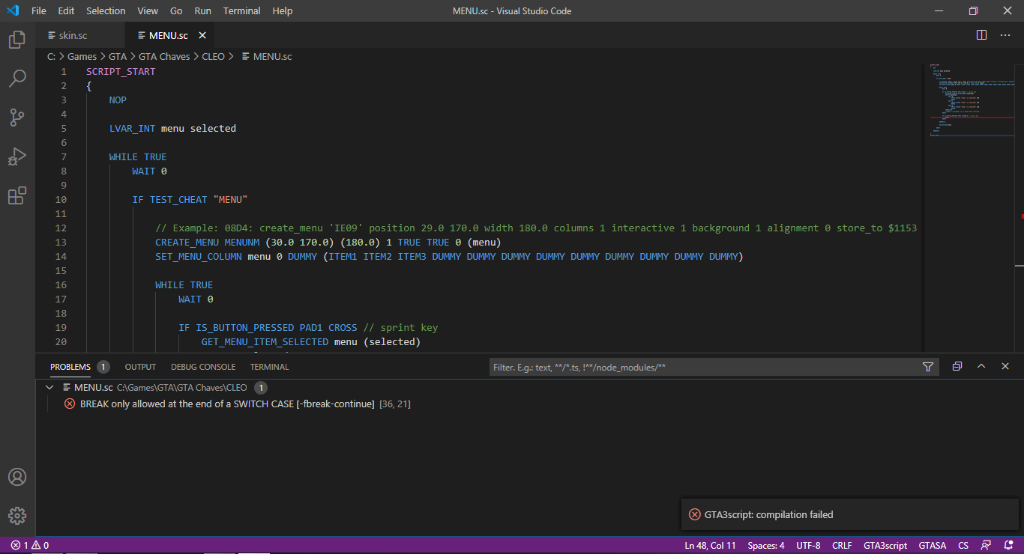
Task: Open the Search view in activity bar
Action: click(x=17, y=79)
